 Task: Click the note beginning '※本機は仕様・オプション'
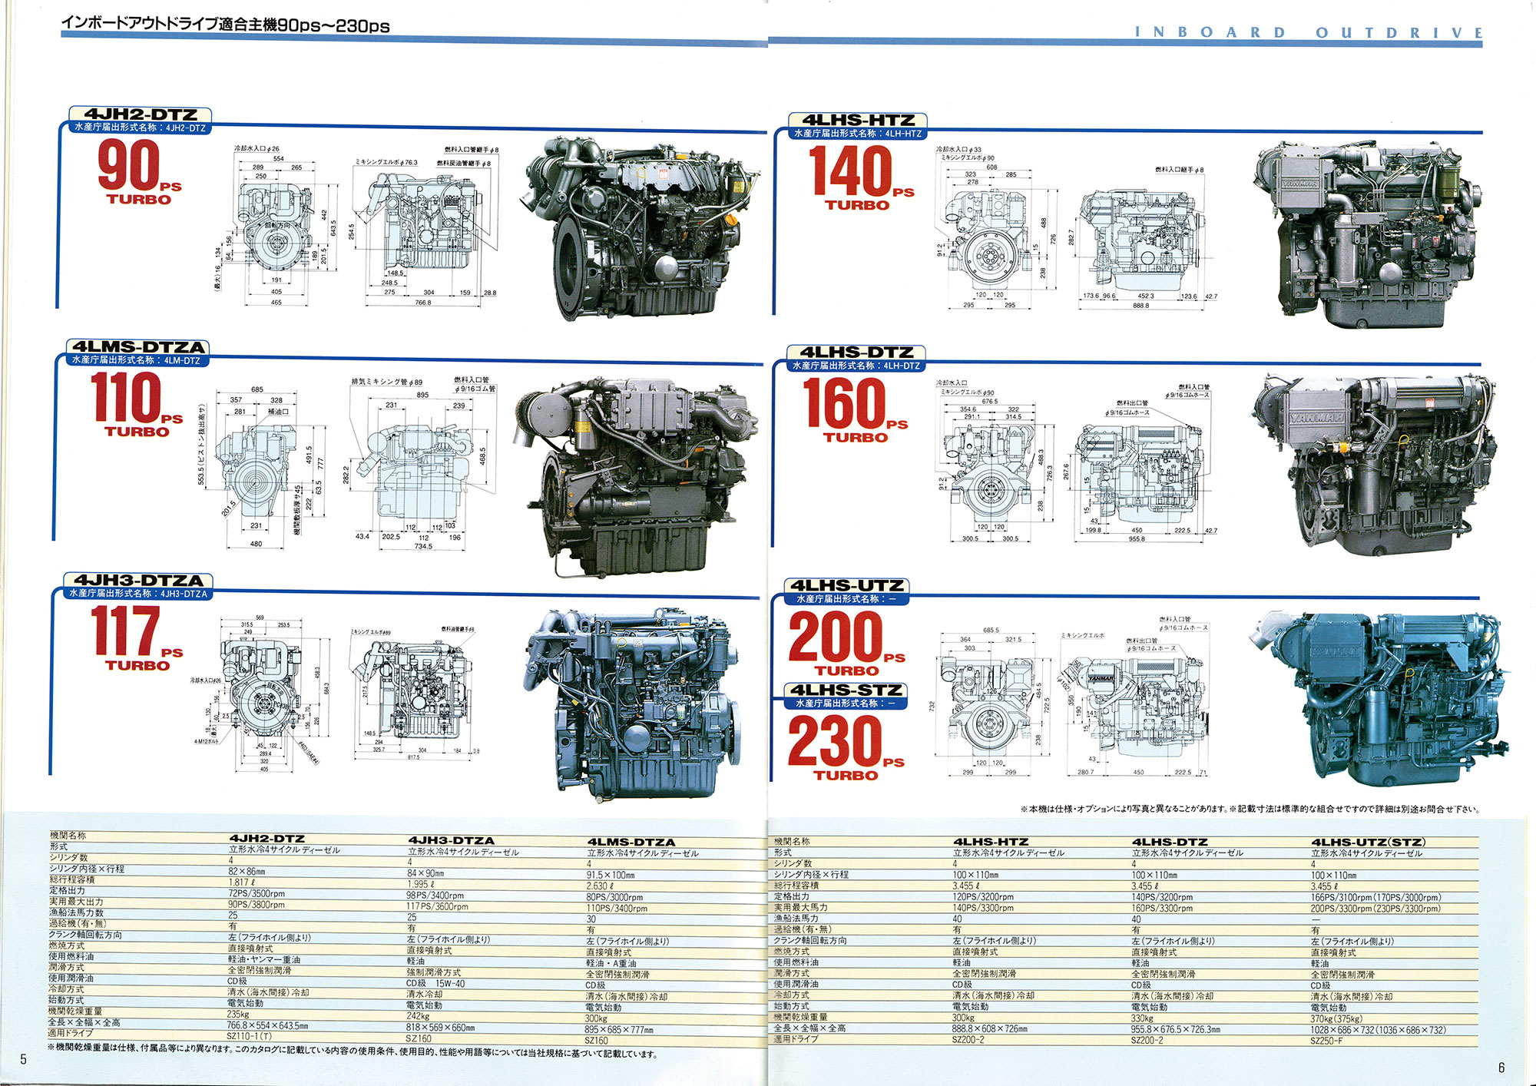tap(1250, 809)
